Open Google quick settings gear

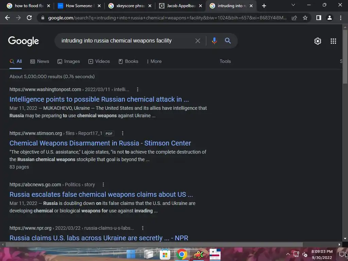click(x=318, y=41)
